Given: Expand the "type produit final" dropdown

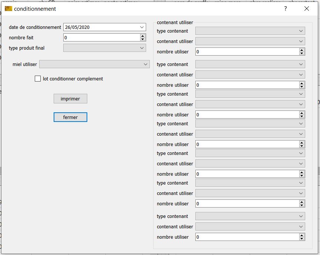Looking at the screenshot, I should click(142, 48).
